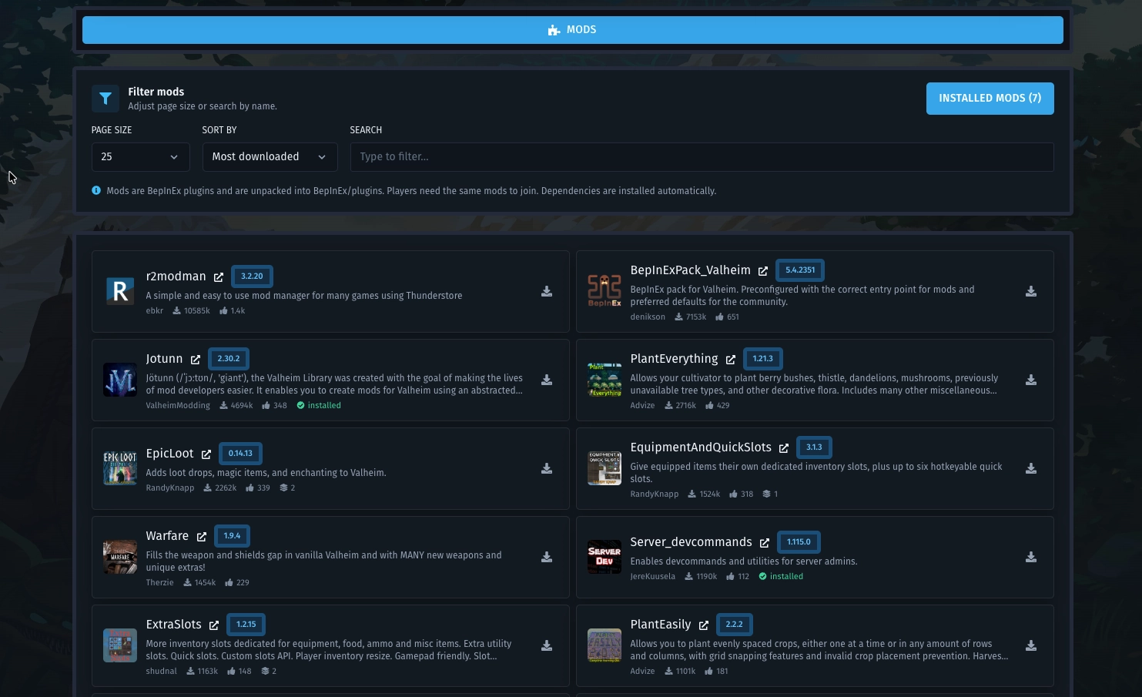Click the ExtraSlots mod title

173,624
